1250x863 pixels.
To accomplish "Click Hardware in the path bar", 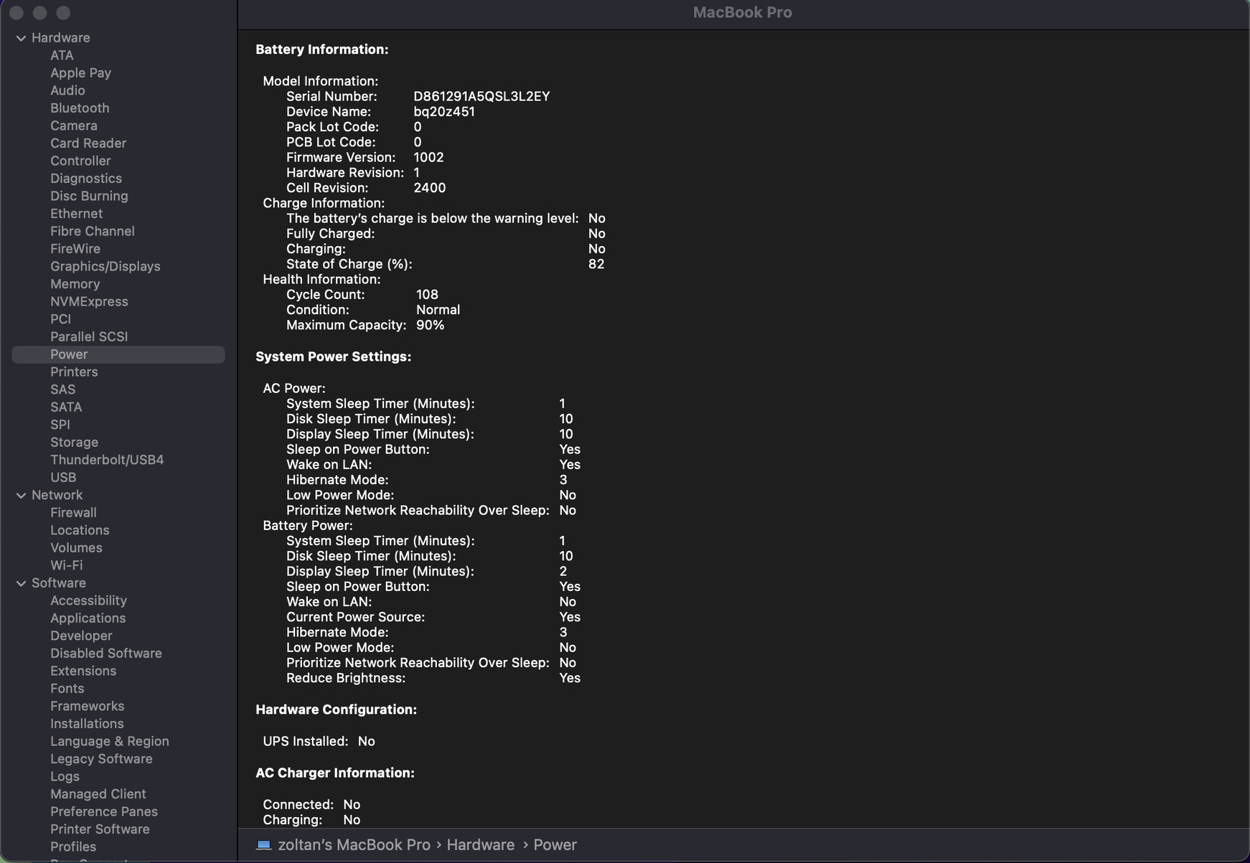I will point(480,845).
